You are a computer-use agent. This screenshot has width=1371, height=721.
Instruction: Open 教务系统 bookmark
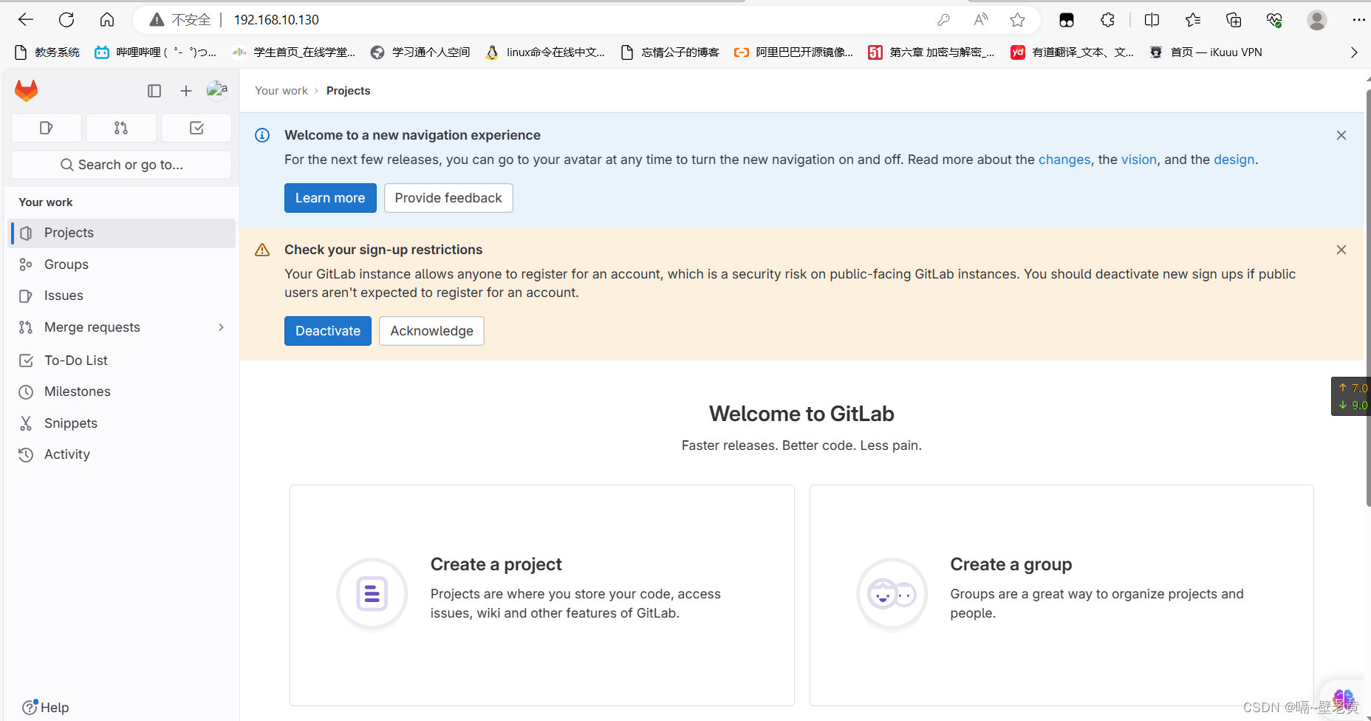(x=47, y=52)
